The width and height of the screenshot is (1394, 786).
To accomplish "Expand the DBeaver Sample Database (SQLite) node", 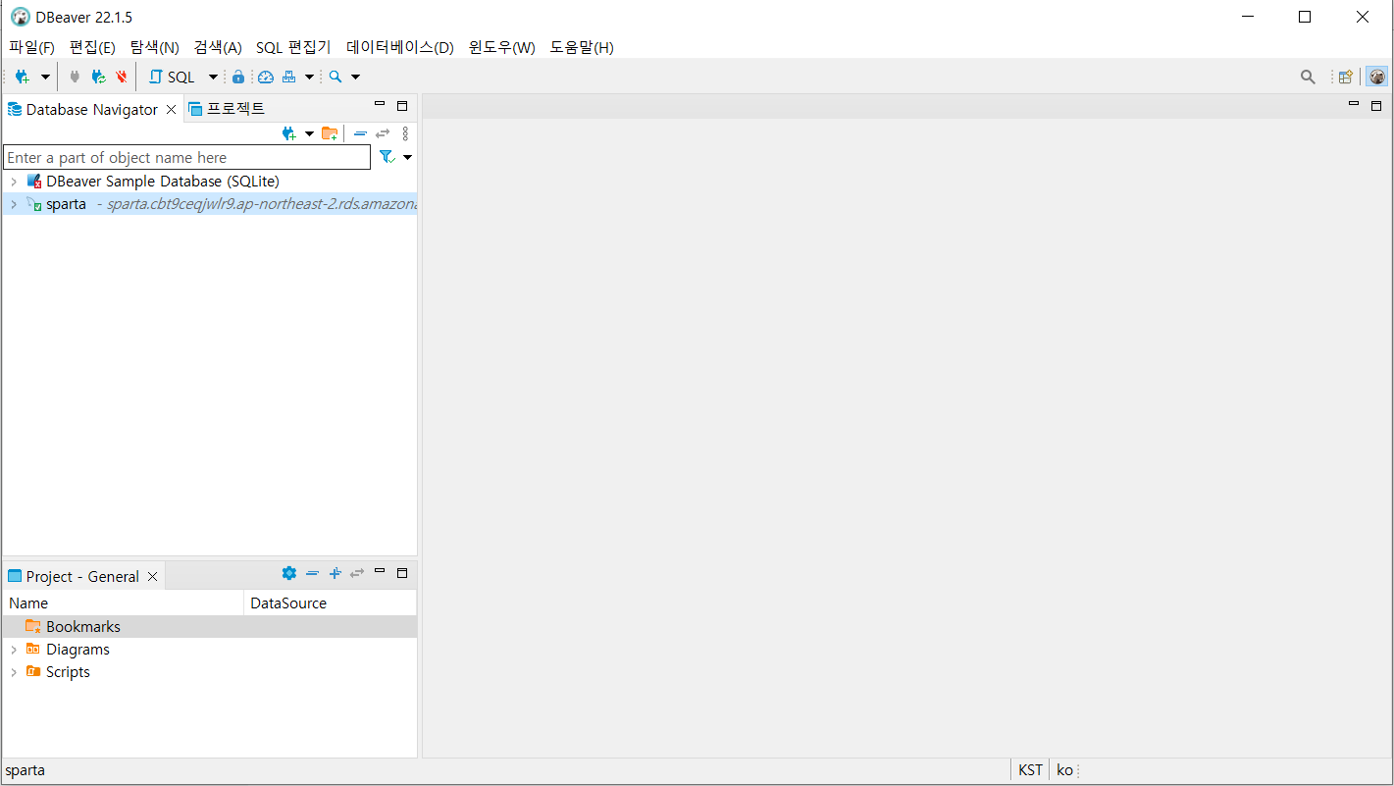I will (14, 182).
